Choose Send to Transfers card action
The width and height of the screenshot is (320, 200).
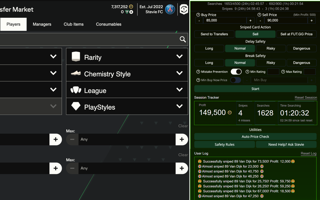[214, 34]
